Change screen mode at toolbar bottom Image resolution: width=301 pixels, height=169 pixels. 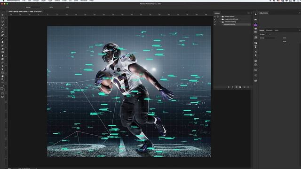(2, 97)
